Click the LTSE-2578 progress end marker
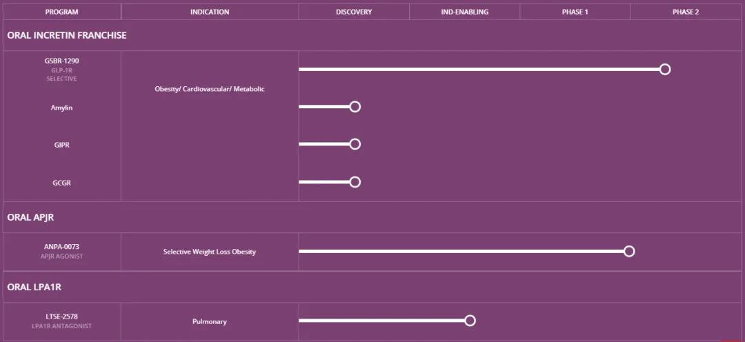The image size is (745, 342). coord(470,321)
